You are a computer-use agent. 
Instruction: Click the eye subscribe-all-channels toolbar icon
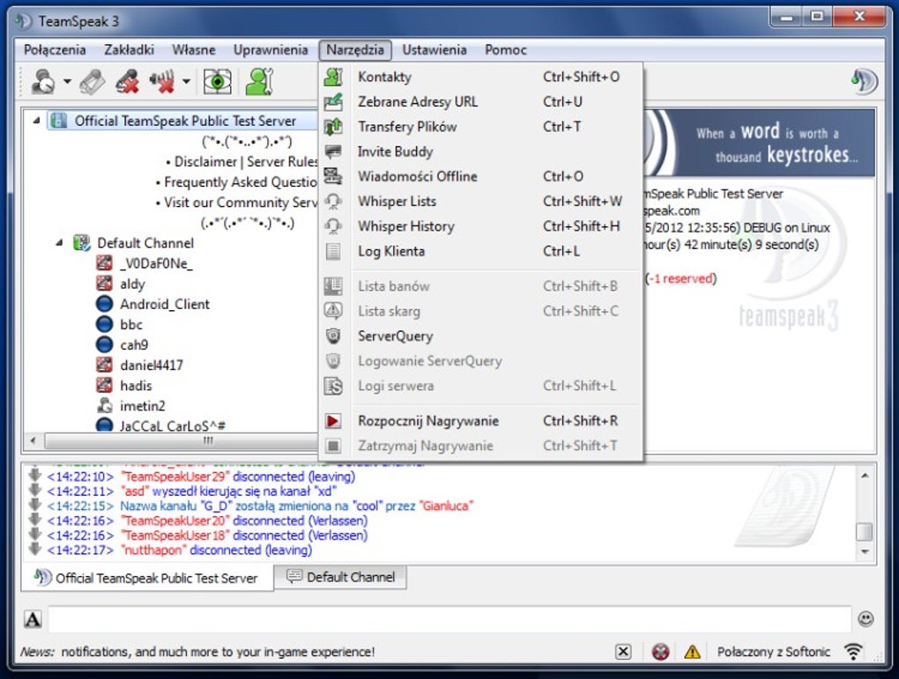(218, 81)
